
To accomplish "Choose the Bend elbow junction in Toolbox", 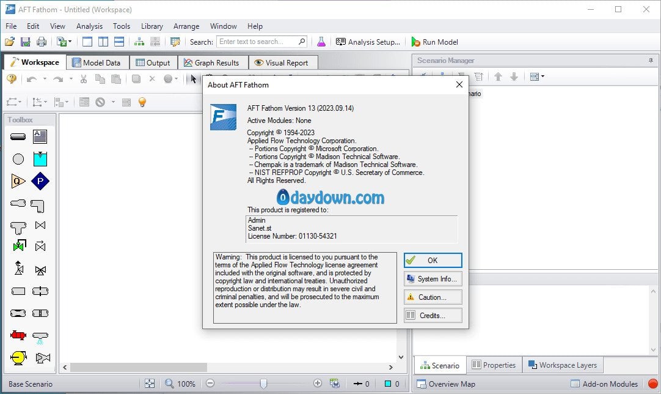I will coord(38,206).
